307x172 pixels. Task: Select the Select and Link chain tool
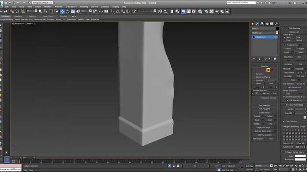tap(12, 11)
